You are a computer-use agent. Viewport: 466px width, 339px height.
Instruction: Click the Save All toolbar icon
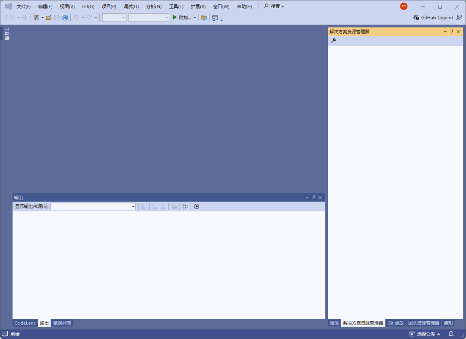[x=65, y=18]
